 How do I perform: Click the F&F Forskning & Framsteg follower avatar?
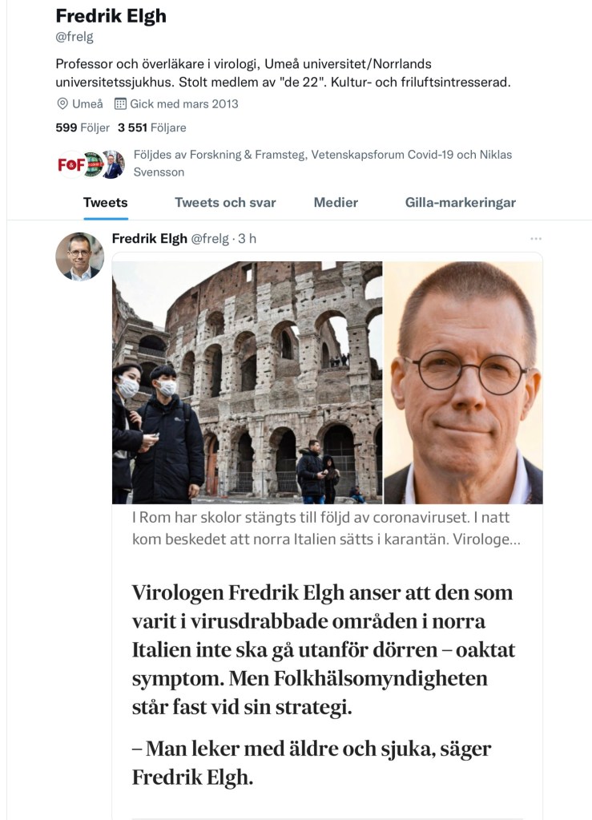click(70, 164)
